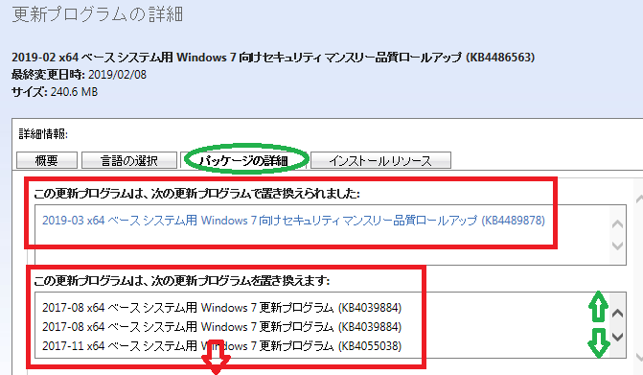Select the パッケージの詳細 tab
Image resolution: width=643 pixels, height=375 pixels.
244,160
